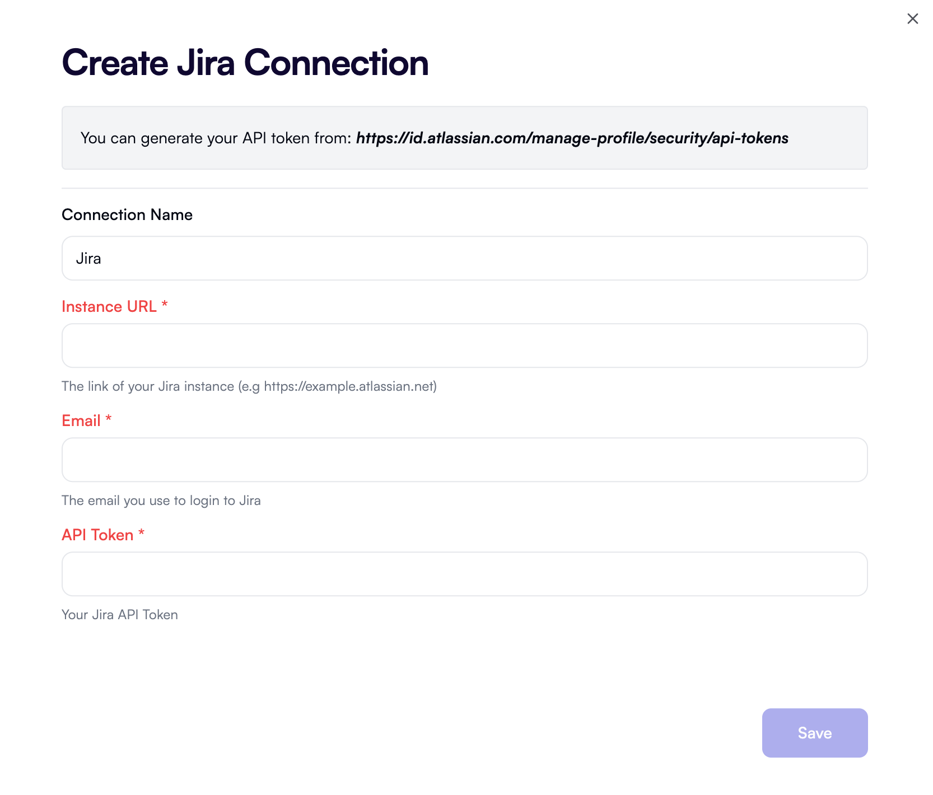Open the Atlassian API tokens link
This screenshot has width=933, height=795.
coord(571,138)
